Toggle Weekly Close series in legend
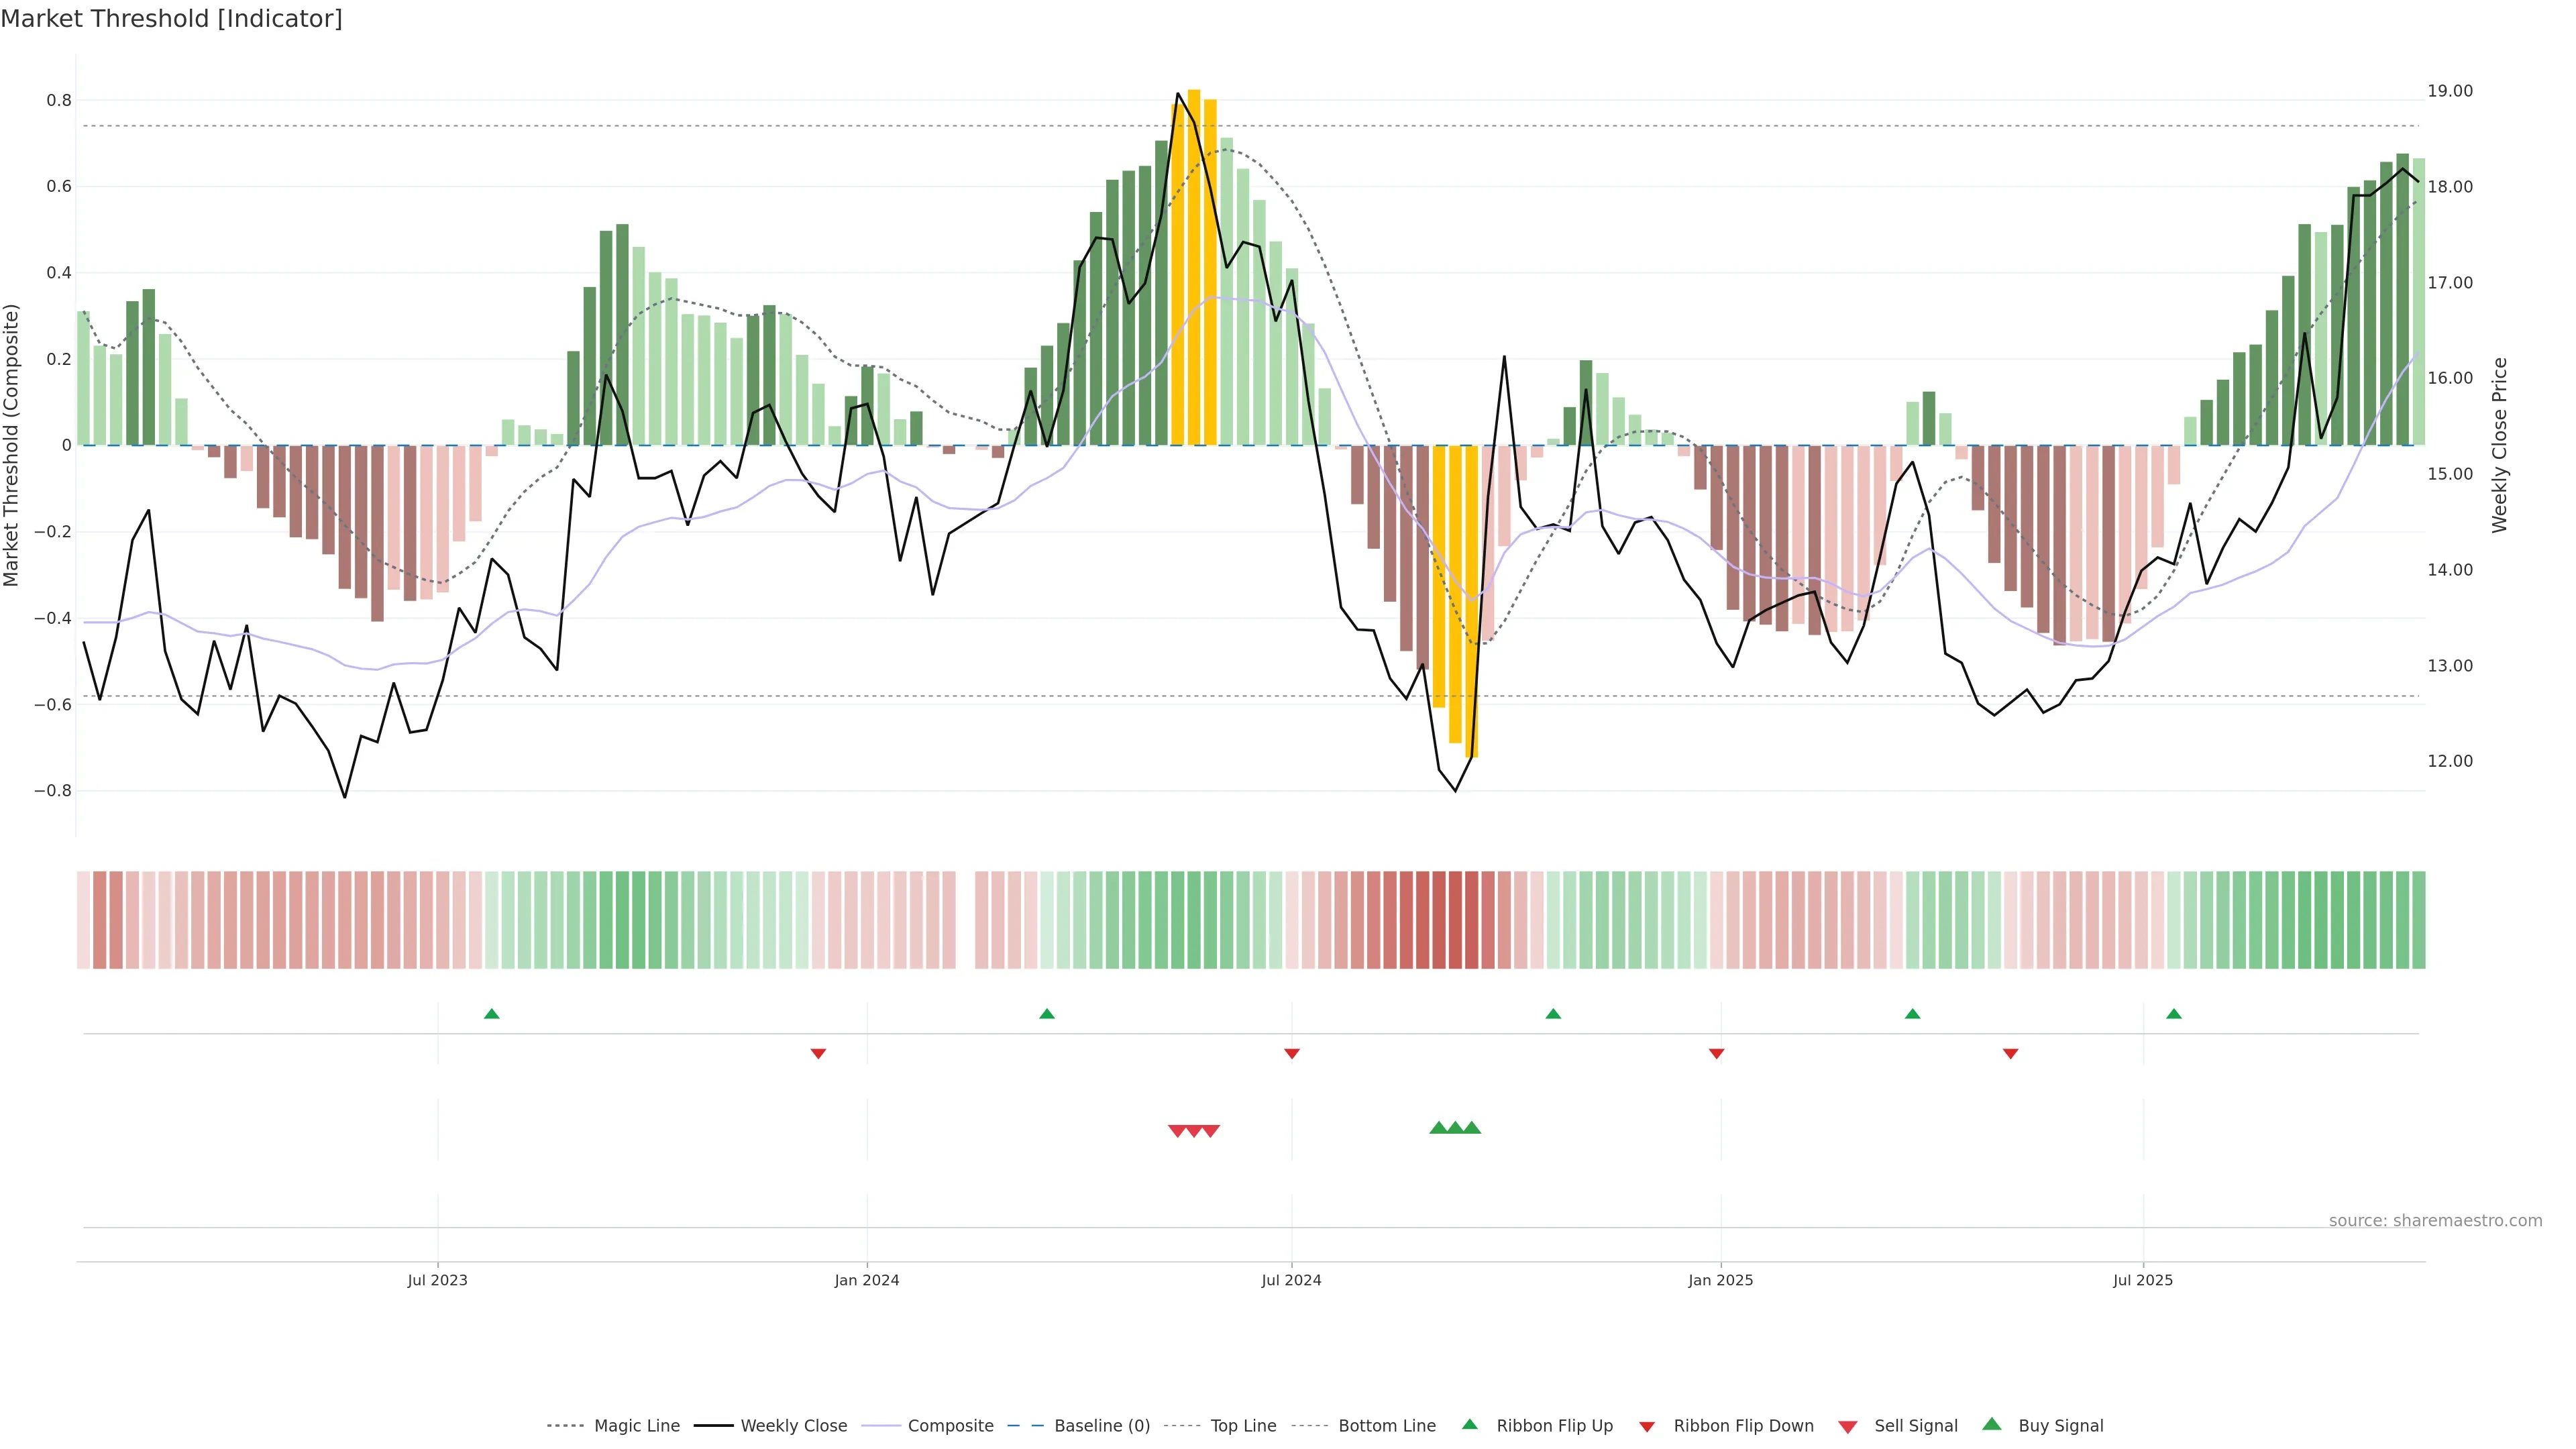The height and width of the screenshot is (1449, 2576). (793, 1426)
